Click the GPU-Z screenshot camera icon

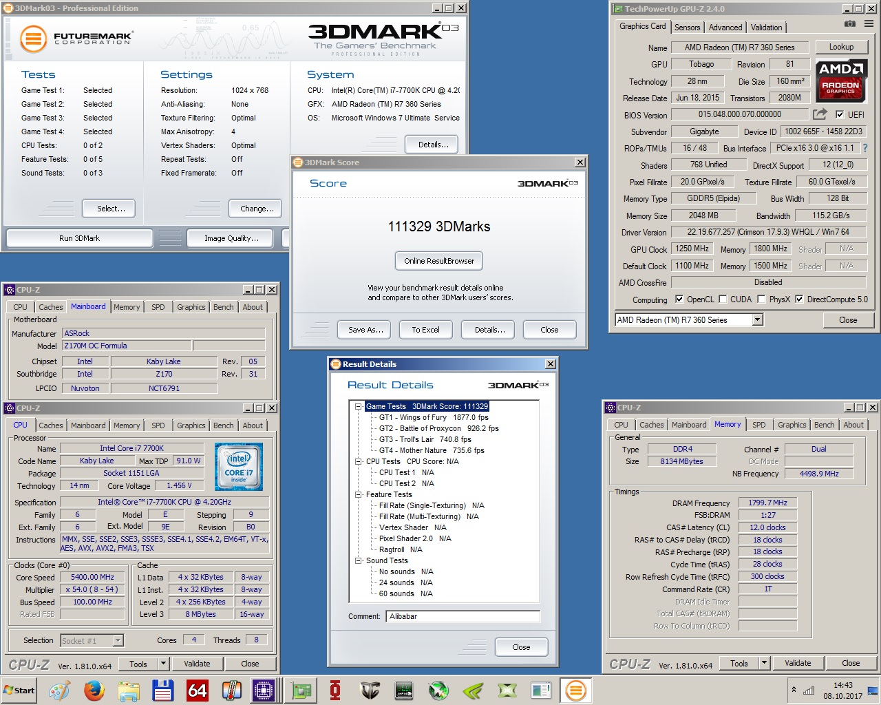[x=850, y=23]
